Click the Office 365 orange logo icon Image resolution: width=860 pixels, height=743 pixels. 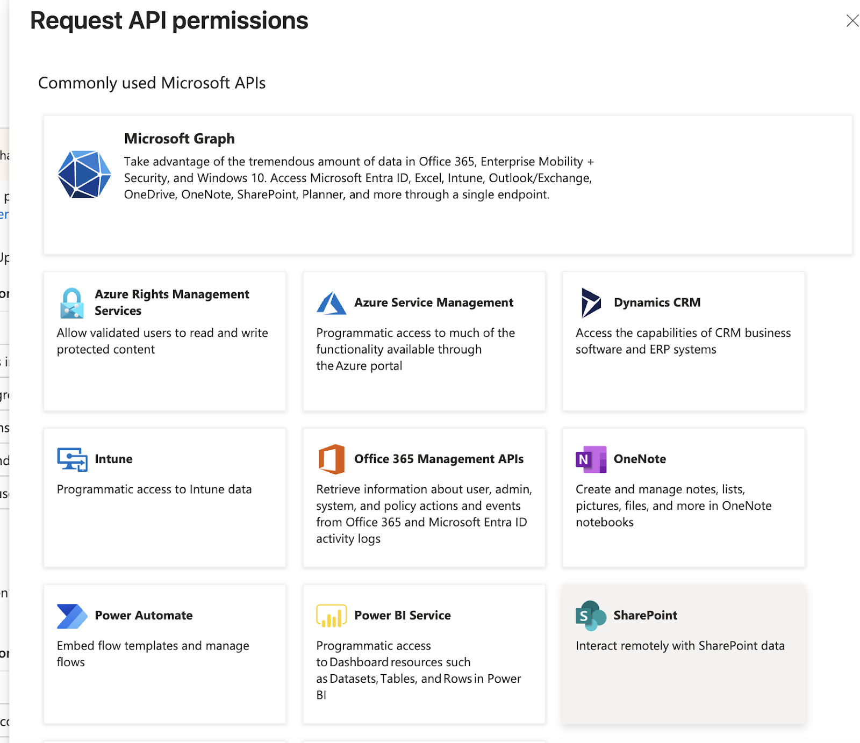(331, 459)
